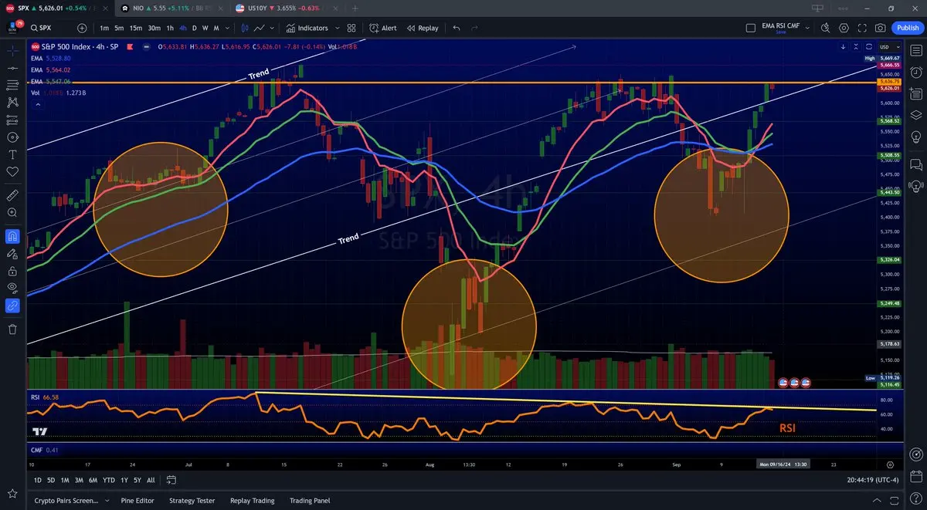Image resolution: width=927 pixels, height=510 pixels.
Task: Open chart settings hexagon icon
Action: (844, 28)
